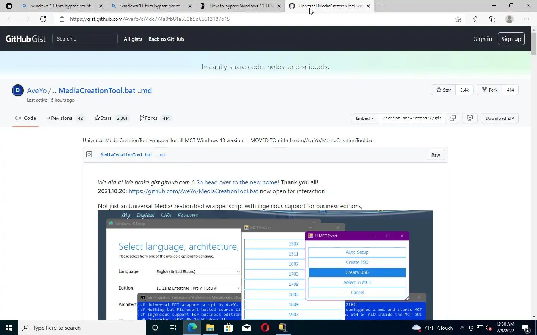The height and width of the screenshot is (335, 537).
Task: Open the notification center icon
Action: (x=525, y=328)
